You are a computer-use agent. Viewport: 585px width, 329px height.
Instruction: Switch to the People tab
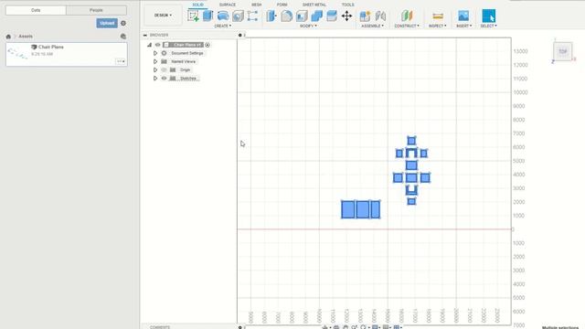[x=96, y=10]
